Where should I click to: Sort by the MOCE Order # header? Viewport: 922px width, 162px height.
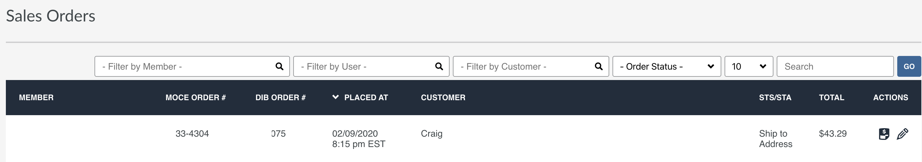(x=196, y=97)
